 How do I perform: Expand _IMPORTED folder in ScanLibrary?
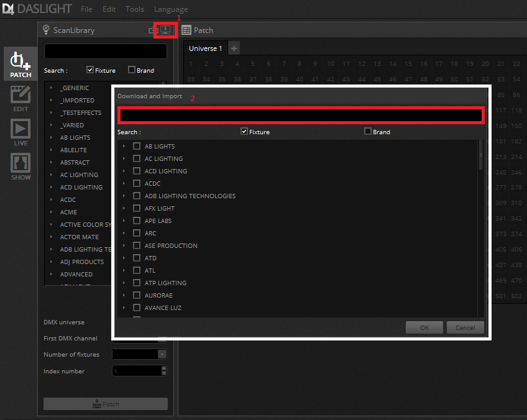coord(51,100)
